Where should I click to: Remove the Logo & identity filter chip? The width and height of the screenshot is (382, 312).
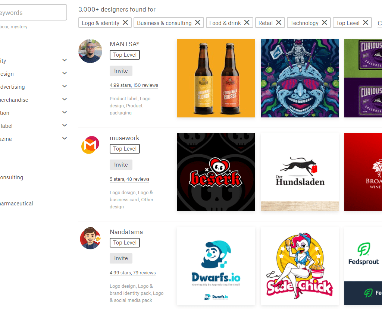125,23
